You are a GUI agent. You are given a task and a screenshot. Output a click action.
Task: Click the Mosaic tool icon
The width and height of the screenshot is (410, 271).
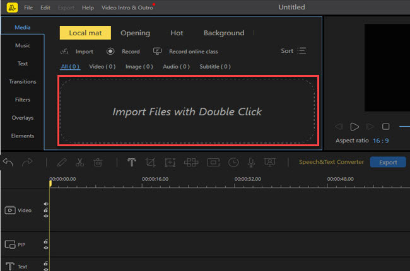coord(190,163)
